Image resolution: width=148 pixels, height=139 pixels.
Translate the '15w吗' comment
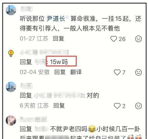coord(76,72)
